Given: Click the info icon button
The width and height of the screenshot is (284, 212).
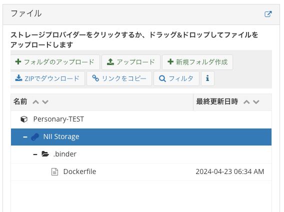Looking at the screenshot, I should pos(207,78).
